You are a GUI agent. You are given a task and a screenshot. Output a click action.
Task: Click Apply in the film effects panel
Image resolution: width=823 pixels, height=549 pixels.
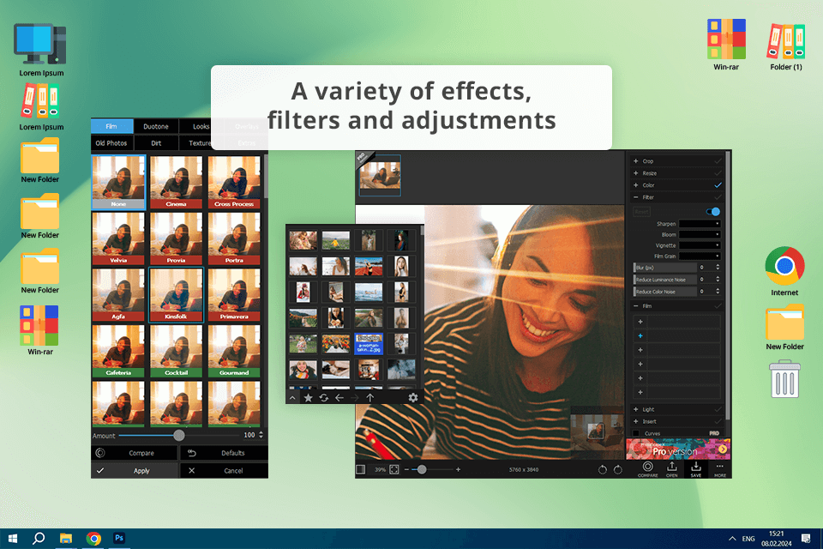(135, 470)
